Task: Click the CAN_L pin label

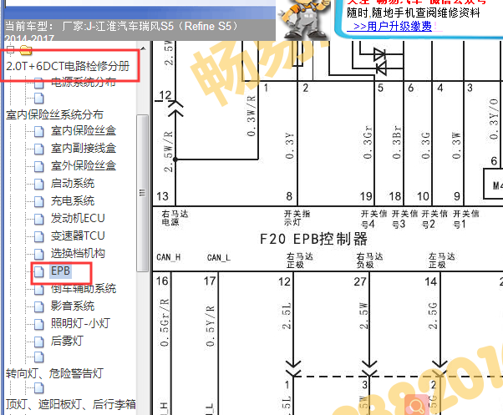Action: [219, 258]
